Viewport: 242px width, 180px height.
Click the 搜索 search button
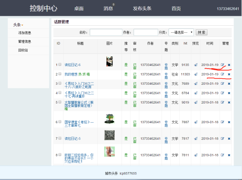point(202,32)
